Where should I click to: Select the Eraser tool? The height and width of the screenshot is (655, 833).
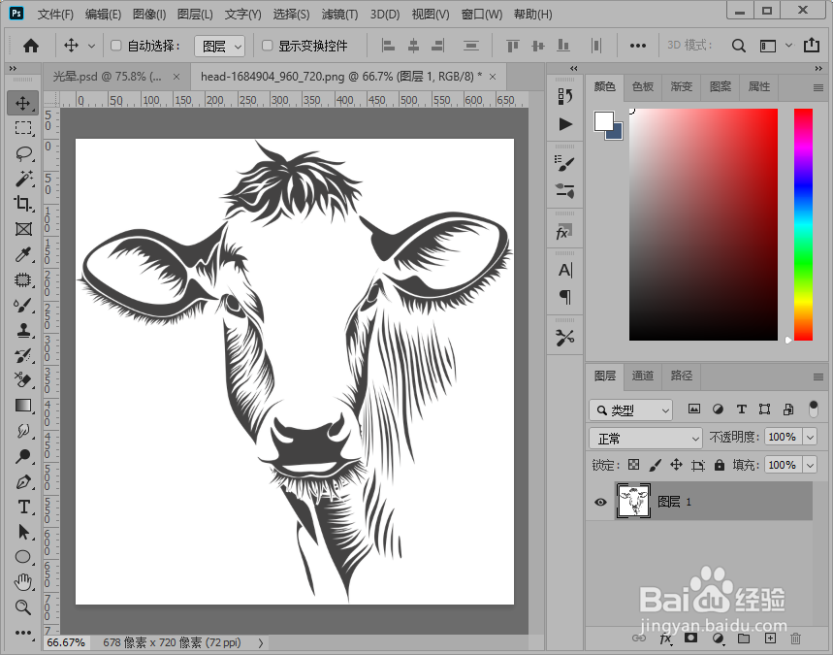click(23, 380)
